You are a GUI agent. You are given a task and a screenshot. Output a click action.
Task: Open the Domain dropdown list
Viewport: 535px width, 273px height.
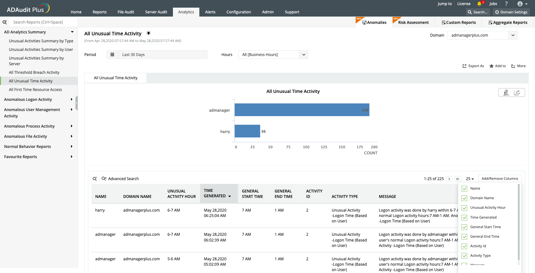(513, 35)
